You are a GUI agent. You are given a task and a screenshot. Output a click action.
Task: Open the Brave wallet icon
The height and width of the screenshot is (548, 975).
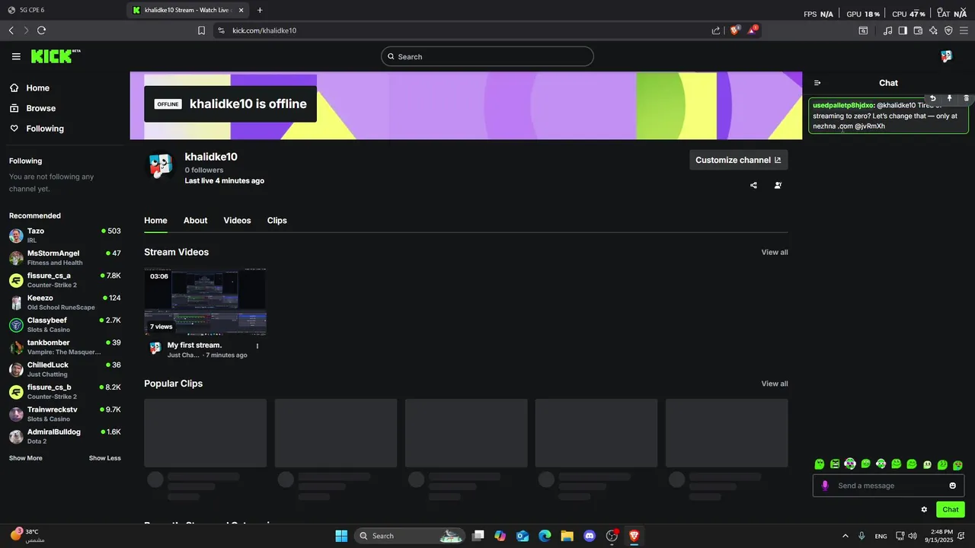click(918, 30)
